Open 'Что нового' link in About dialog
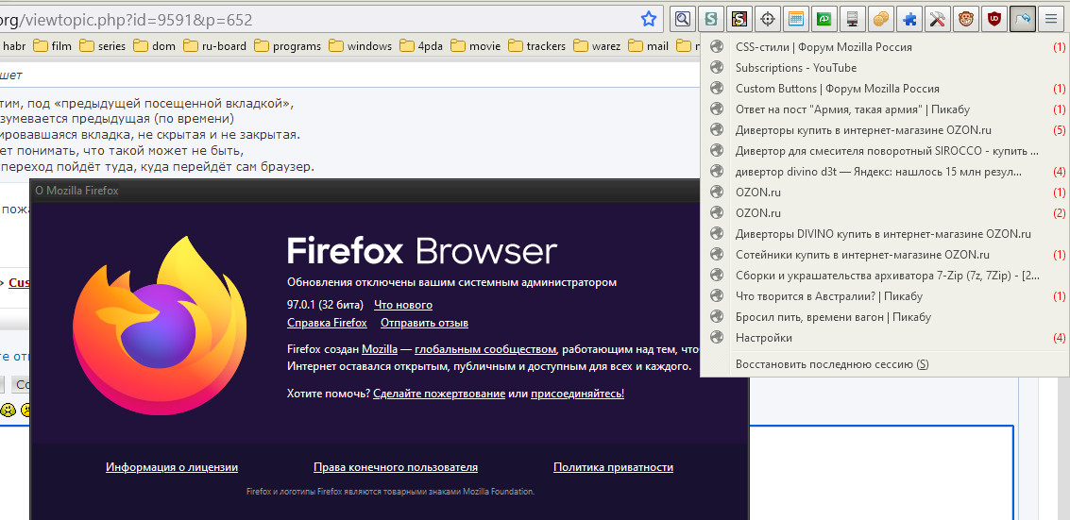Screen dimensions: 1070x520 pos(402,305)
